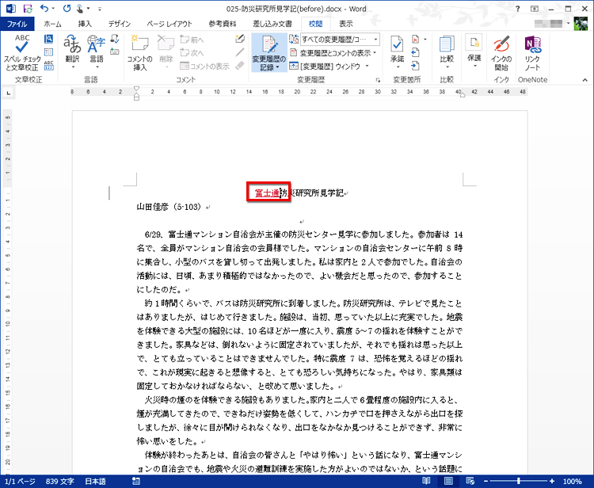Open the Undo history dropdown arrow

coord(53,9)
